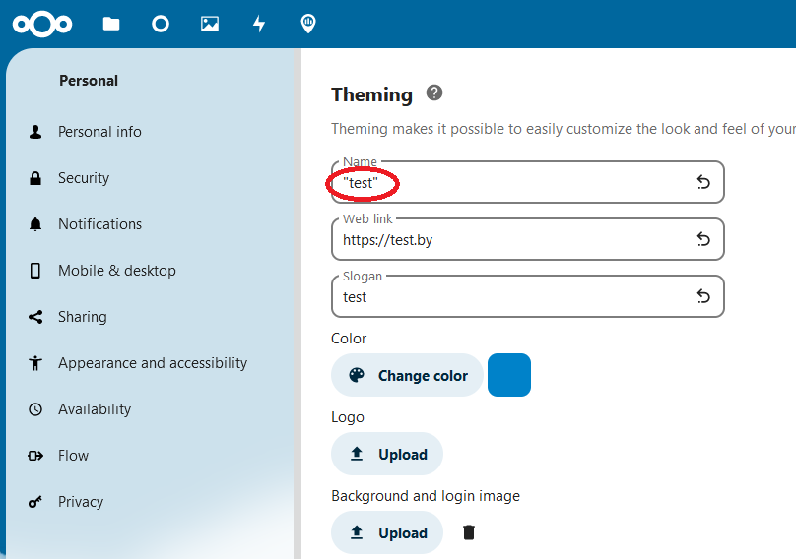Reset the Web link field

point(703,239)
